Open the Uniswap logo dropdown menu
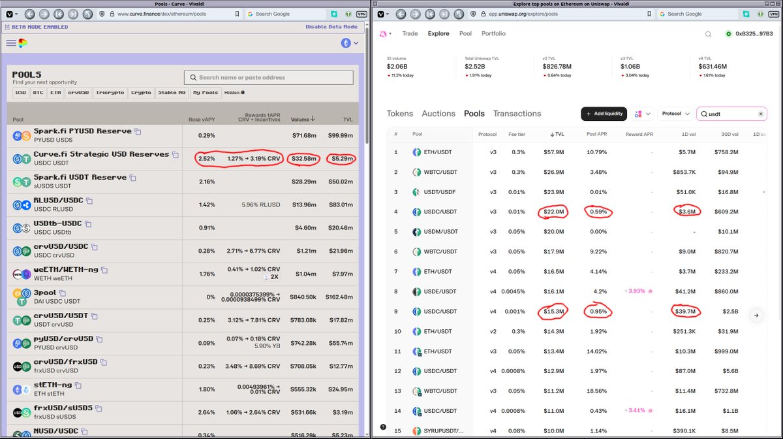 coord(387,34)
